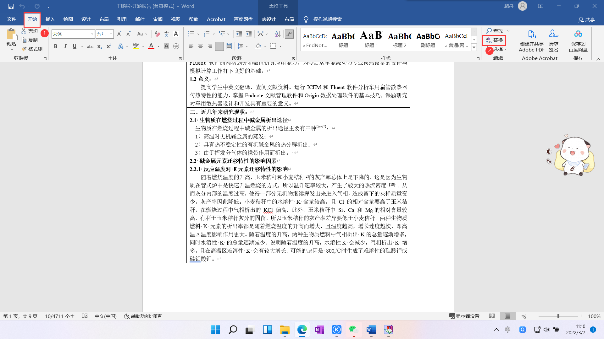Click the sort A-Z icon

click(278, 34)
